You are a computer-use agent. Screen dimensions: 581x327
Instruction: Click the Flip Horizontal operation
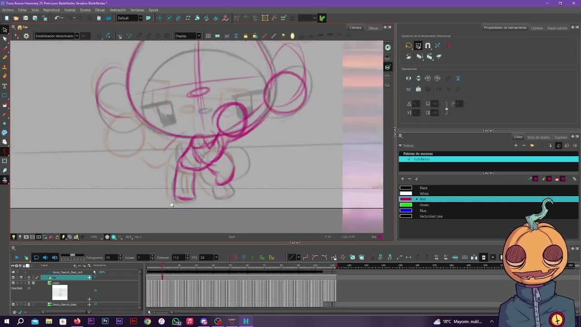[409, 79]
